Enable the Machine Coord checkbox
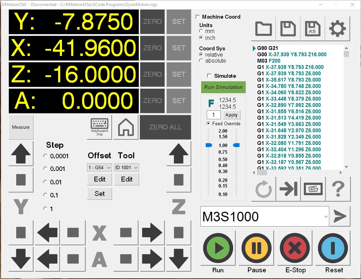Viewport: 361px width, 279px height. (198, 17)
